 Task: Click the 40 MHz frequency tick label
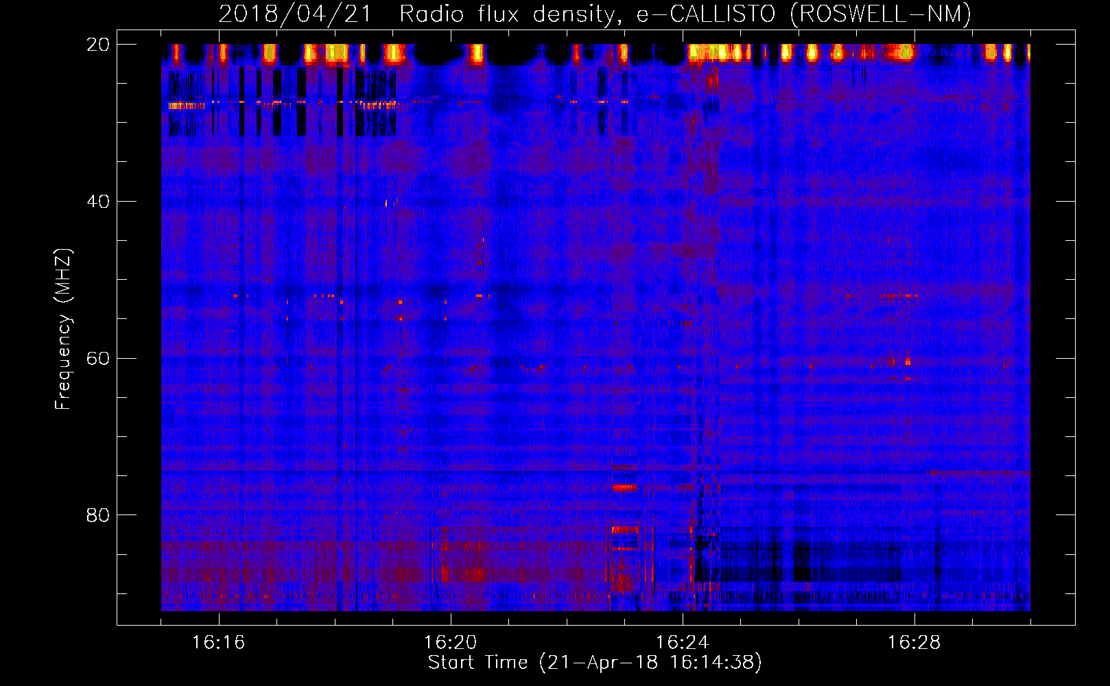click(x=98, y=202)
